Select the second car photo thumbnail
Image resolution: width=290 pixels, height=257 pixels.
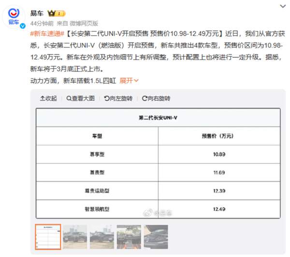(x=75, y=237)
